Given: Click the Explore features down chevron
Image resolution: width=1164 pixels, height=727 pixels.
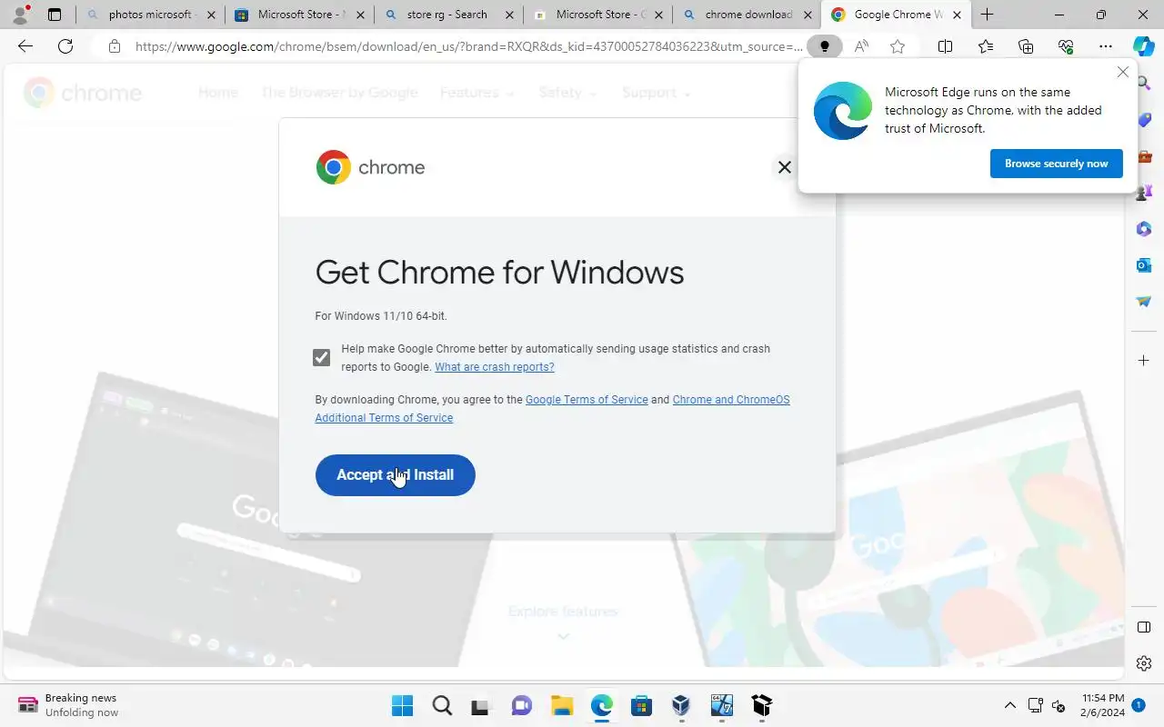Looking at the screenshot, I should pyautogui.click(x=563, y=636).
